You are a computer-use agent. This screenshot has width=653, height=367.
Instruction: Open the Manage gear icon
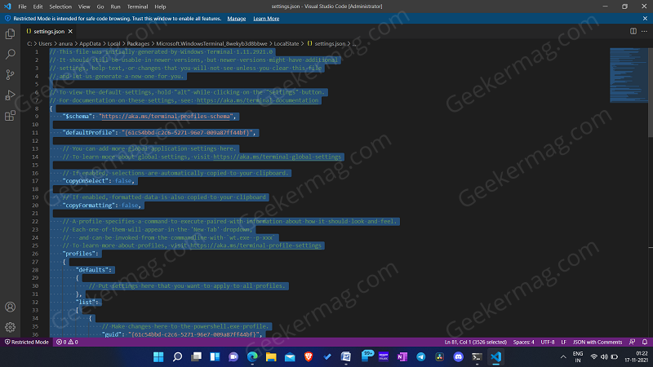pos(10,328)
